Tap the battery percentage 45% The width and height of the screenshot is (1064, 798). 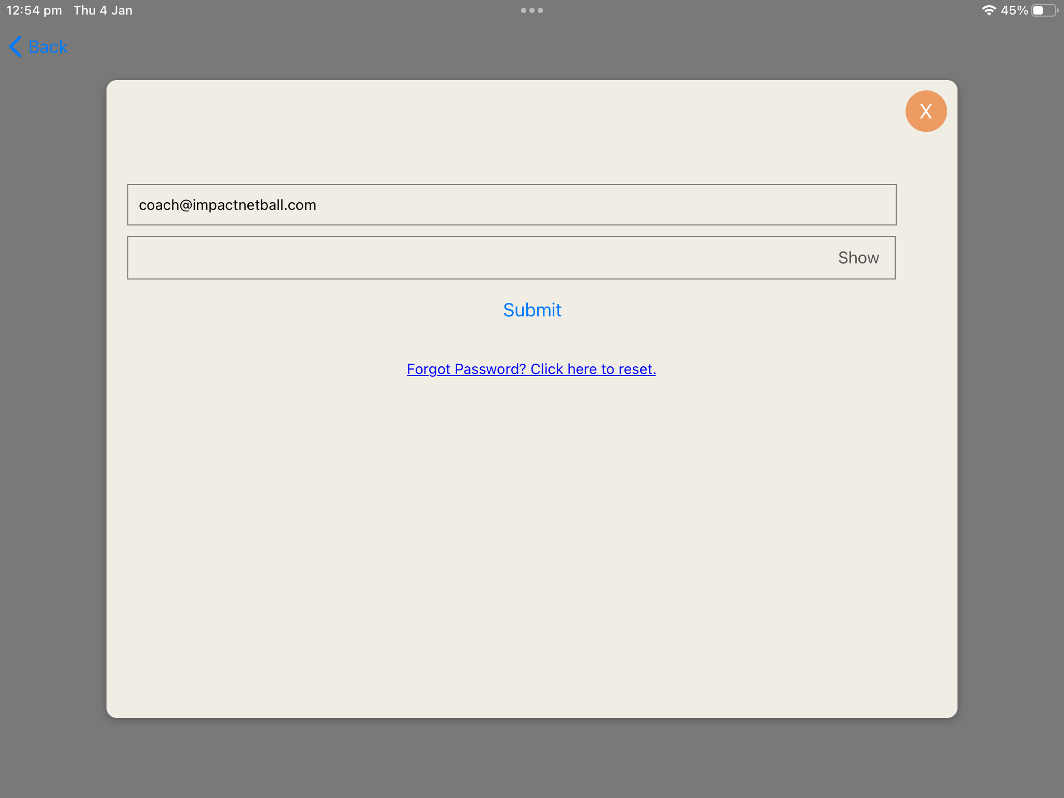click(x=1014, y=9)
